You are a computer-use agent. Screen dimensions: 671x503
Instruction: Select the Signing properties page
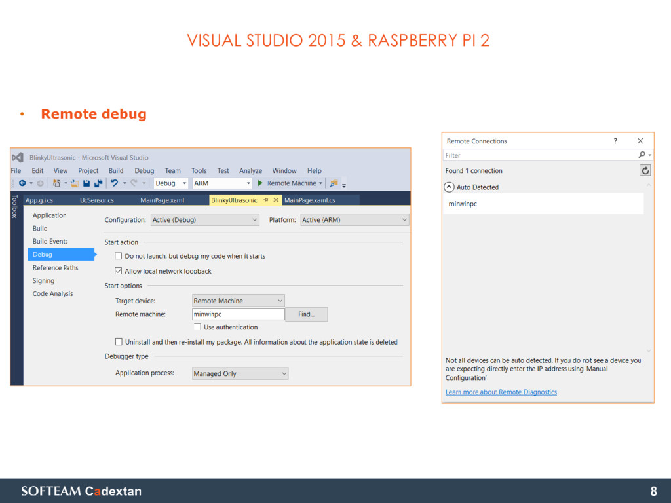click(43, 280)
